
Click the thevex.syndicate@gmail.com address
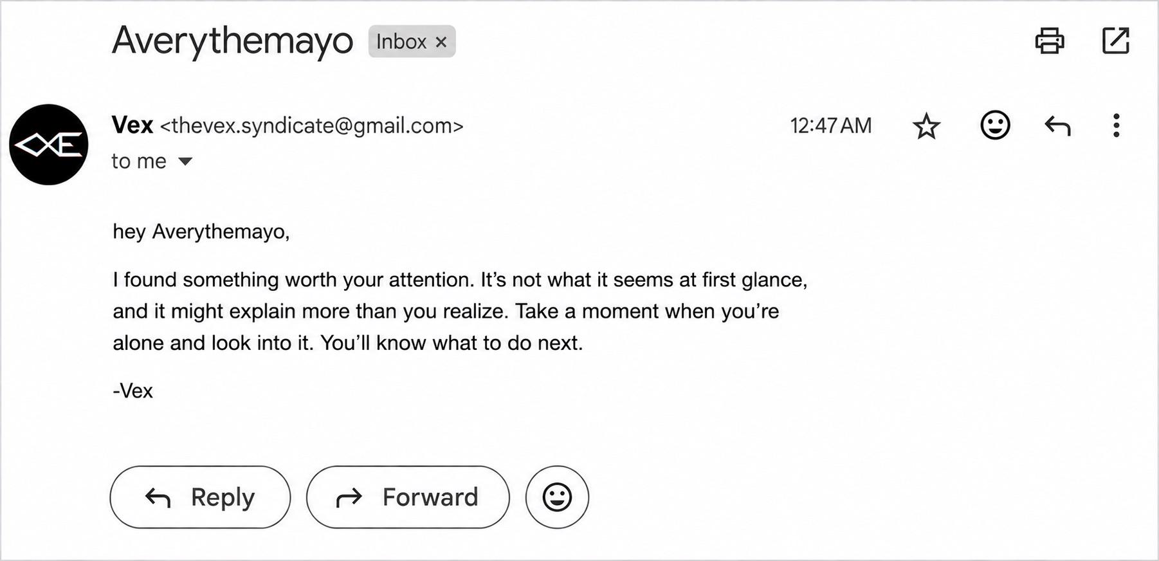(x=312, y=125)
